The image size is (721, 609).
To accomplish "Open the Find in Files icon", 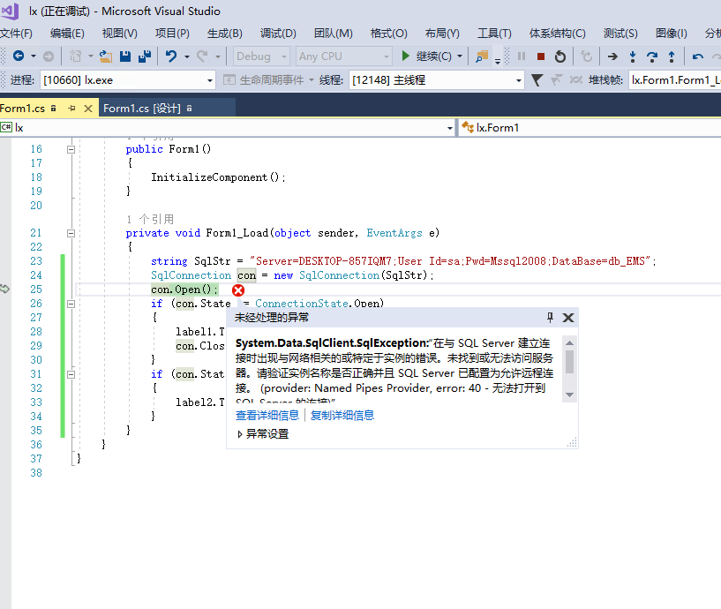I will click(482, 56).
